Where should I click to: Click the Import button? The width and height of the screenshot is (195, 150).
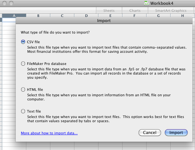coord(176,133)
